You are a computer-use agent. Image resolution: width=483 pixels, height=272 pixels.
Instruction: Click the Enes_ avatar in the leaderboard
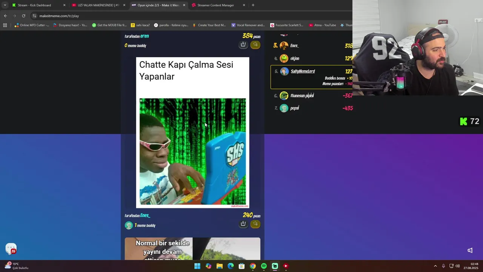click(x=284, y=46)
